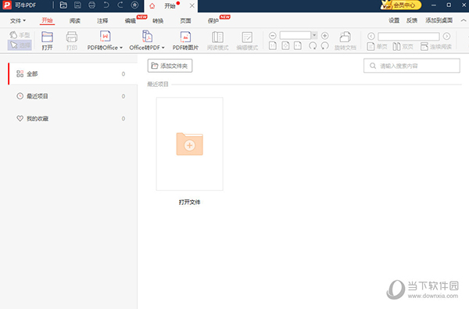Go to the next page arrow

446,36
